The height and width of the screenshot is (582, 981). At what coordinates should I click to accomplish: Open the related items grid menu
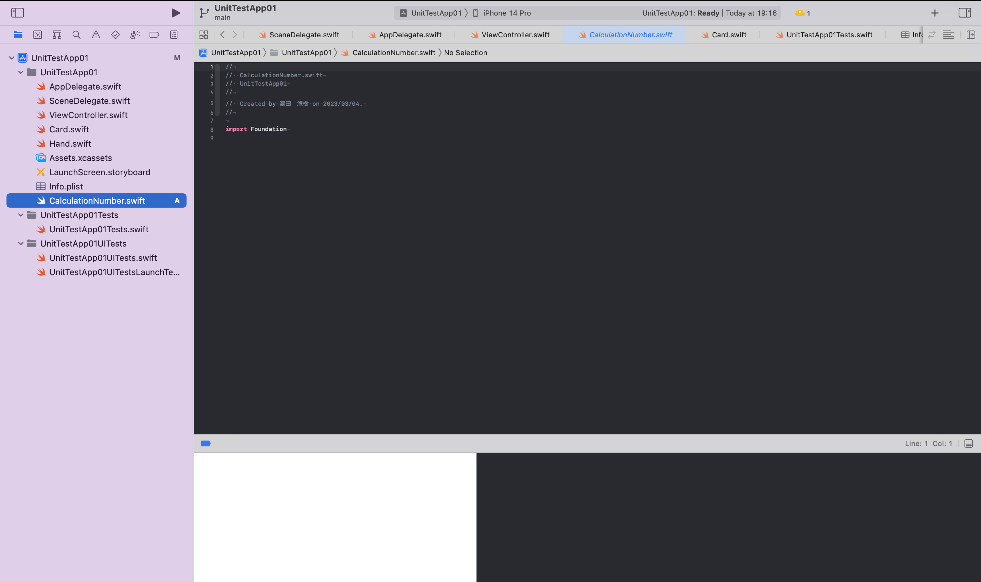point(203,35)
